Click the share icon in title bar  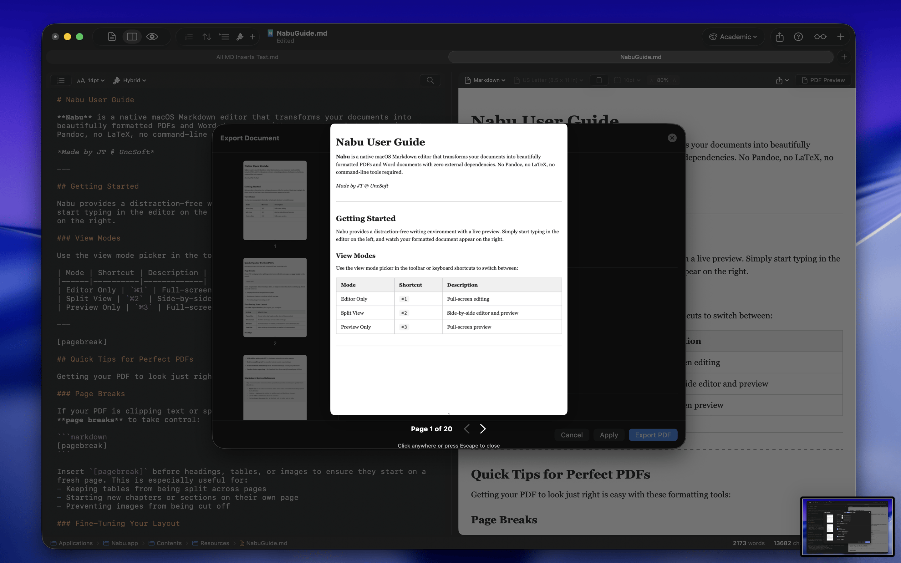click(779, 37)
